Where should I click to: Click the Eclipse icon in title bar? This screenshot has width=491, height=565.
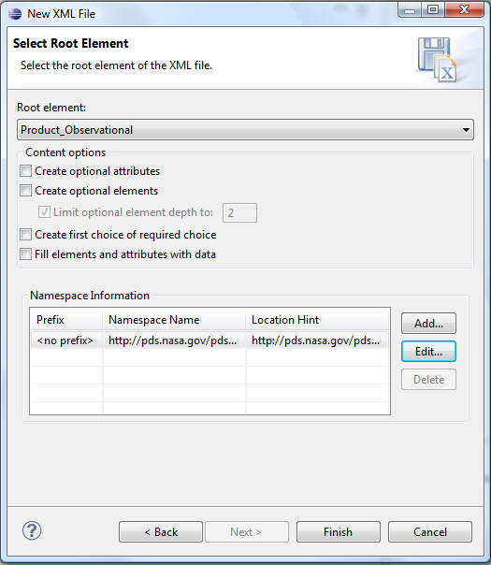point(15,14)
